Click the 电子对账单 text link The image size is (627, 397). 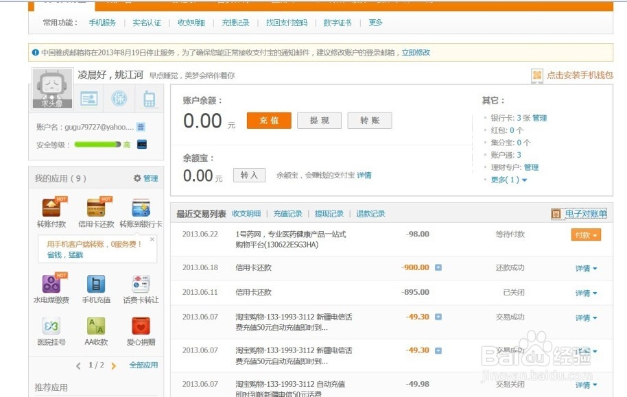coord(586,214)
